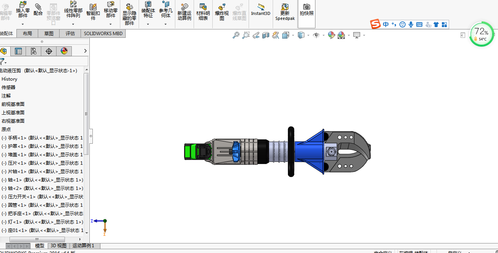Open FeatureManager design tree tab
Image resolution: width=498 pixels, height=253 pixels.
(x=4, y=51)
